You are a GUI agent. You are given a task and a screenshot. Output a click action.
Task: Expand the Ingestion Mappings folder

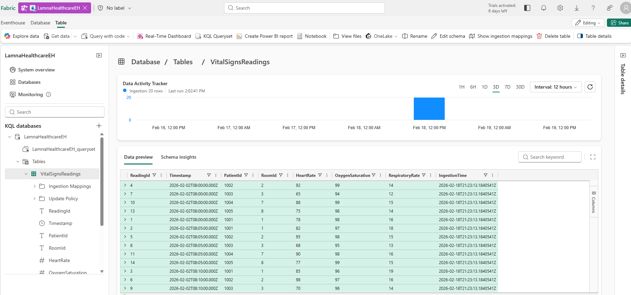(34, 186)
